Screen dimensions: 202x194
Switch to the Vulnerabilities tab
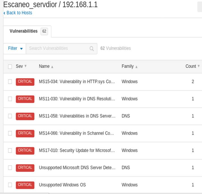24,31
